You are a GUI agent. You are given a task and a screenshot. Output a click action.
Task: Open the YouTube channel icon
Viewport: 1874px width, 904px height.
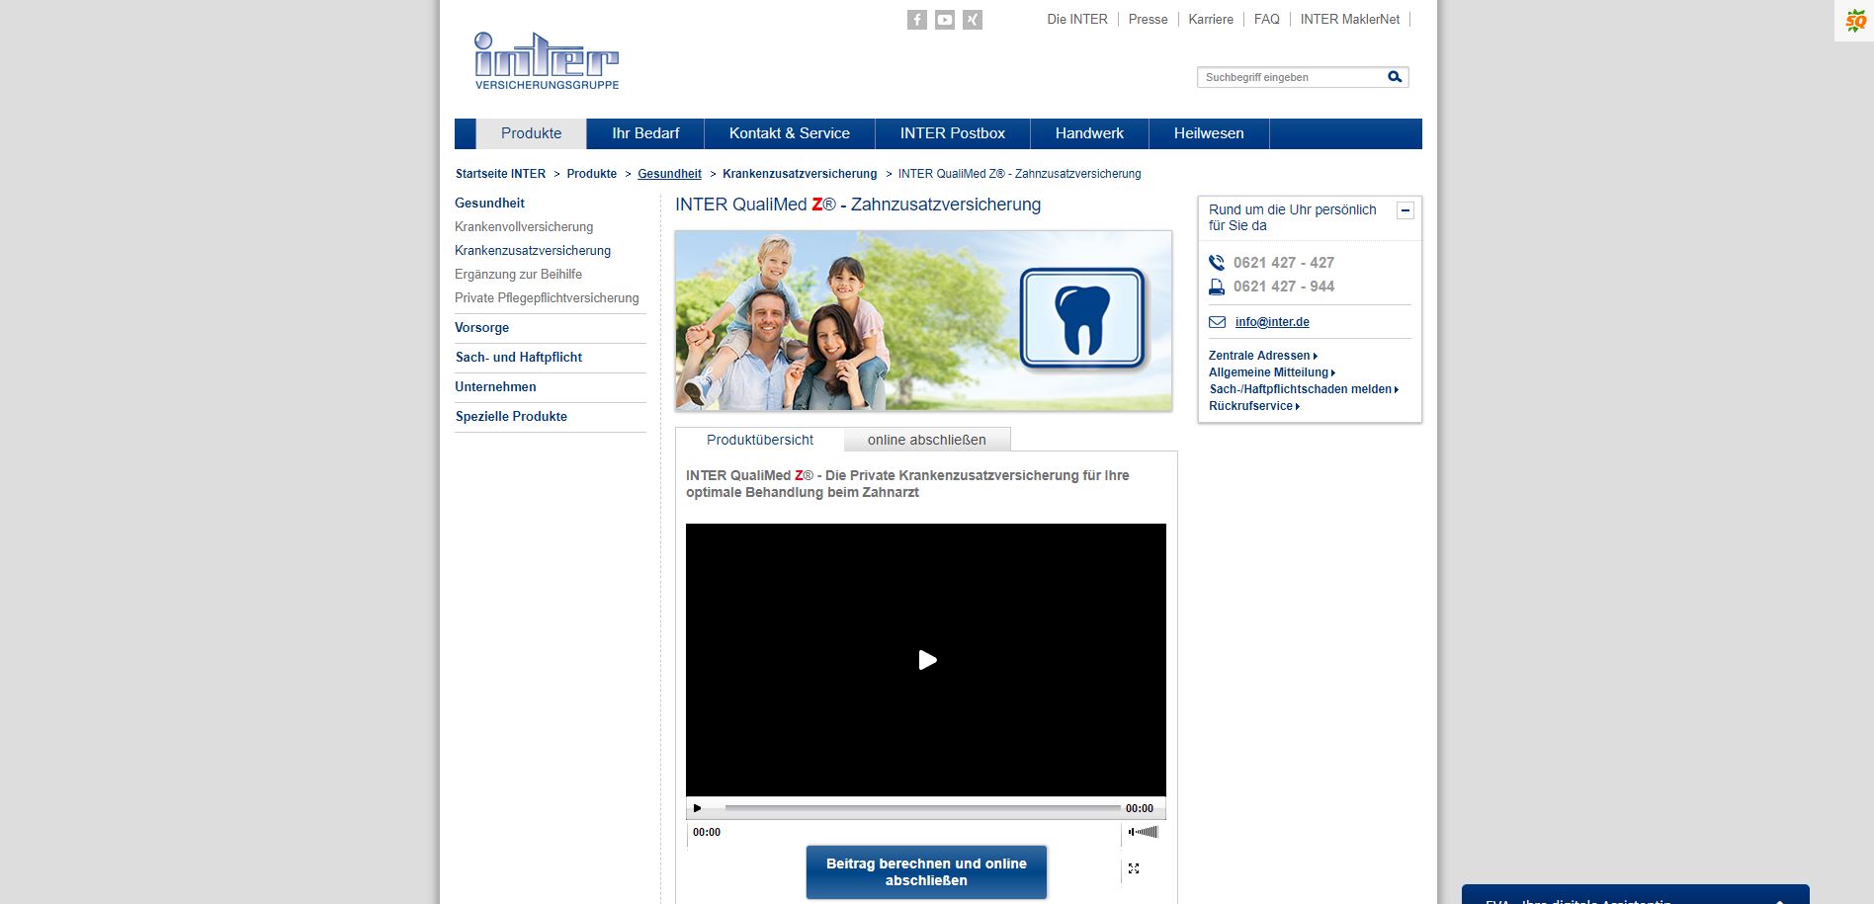coord(945,20)
